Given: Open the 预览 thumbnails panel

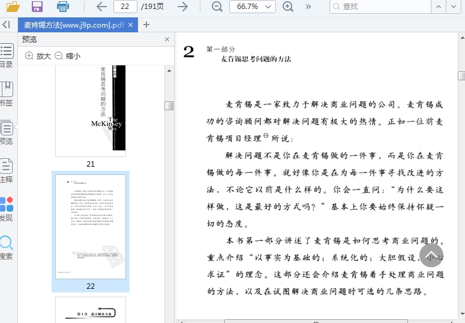Looking at the screenshot, I should 6,132.
